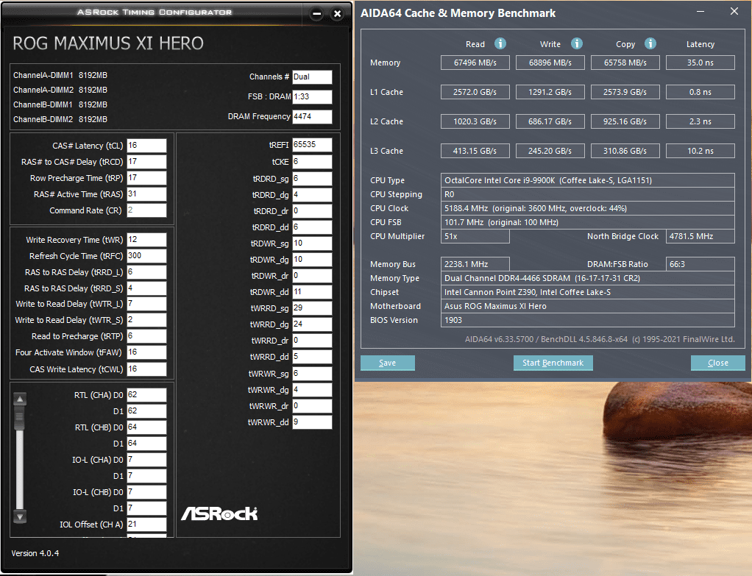The width and height of the screenshot is (752, 576).
Task: Click the CAS Write Latency (tCWL) field
Action: (x=146, y=369)
